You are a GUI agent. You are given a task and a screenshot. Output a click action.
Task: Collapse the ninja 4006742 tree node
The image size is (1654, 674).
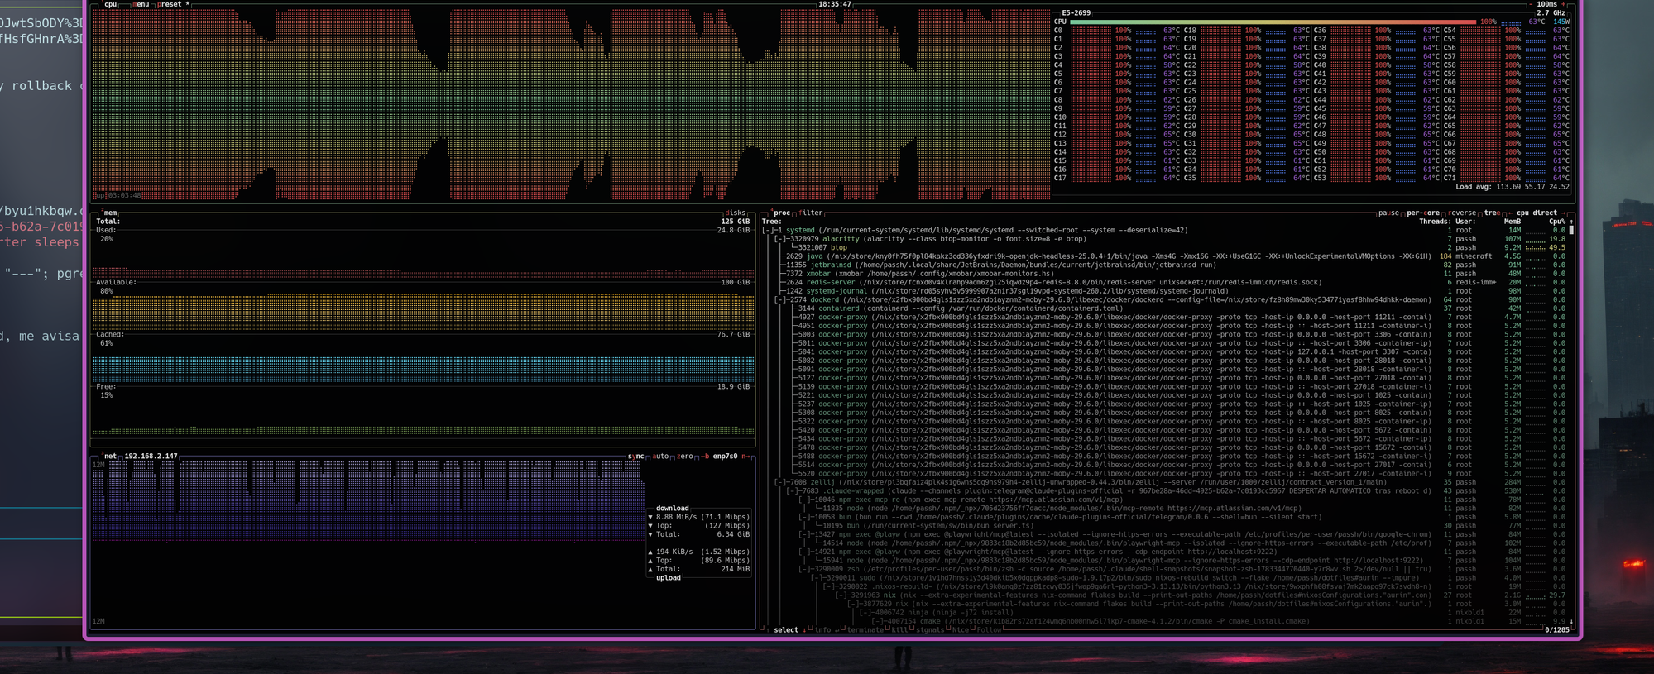[x=865, y=612]
